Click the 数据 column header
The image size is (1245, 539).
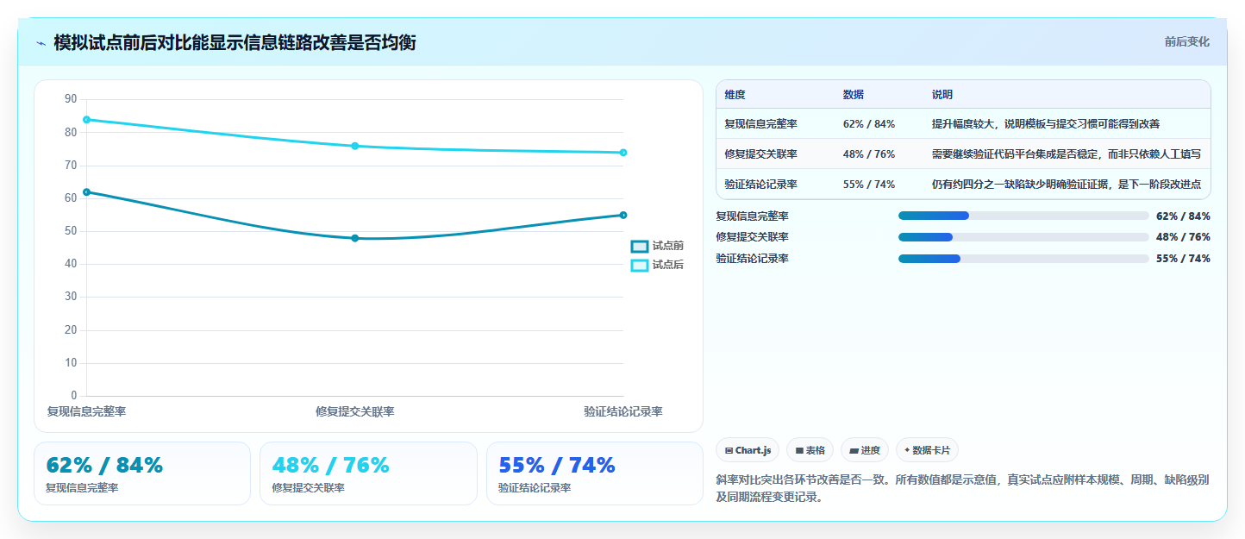point(854,95)
